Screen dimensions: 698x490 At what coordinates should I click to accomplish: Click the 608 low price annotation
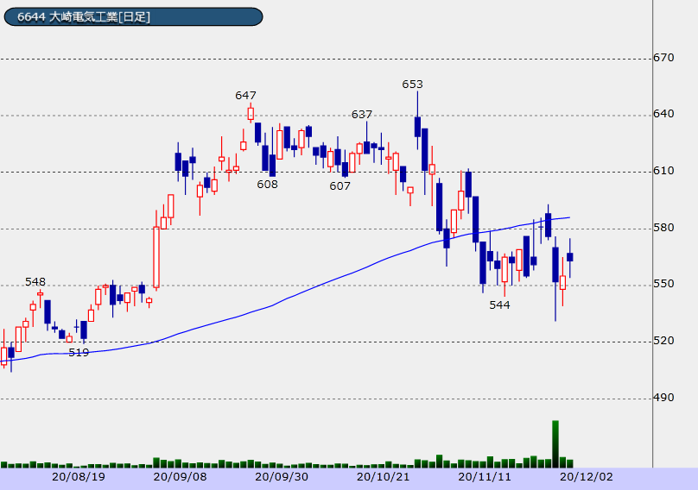click(x=268, y=185)
